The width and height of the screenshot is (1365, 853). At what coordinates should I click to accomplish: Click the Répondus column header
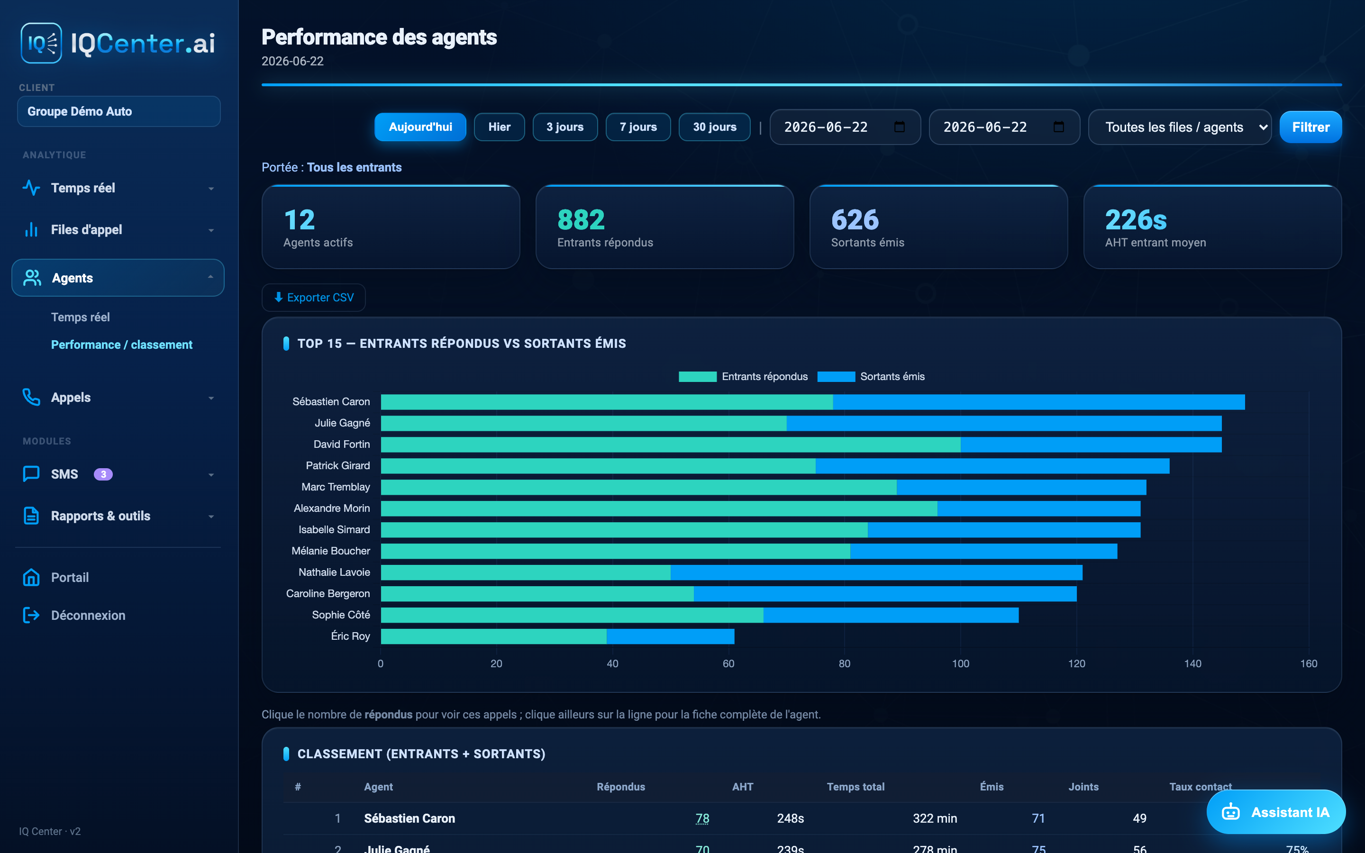[x=621, y=787]
